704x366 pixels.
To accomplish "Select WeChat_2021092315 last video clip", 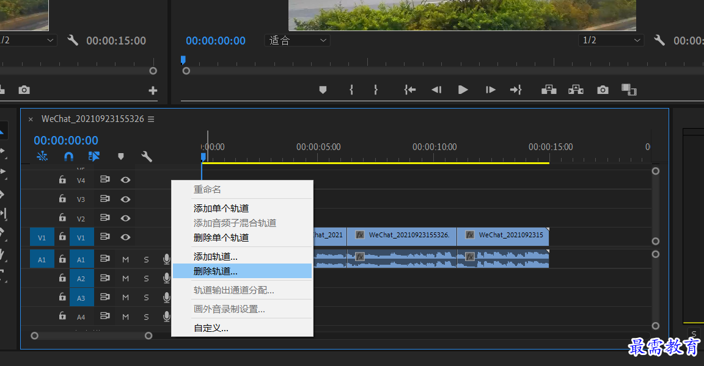I will (503, 237).
